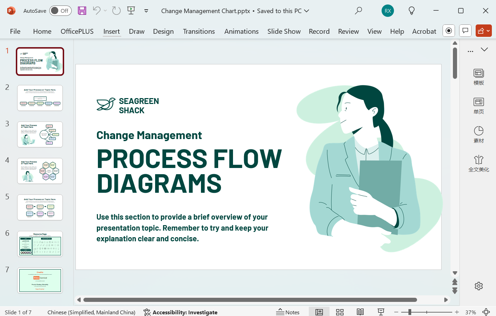Viewport: 496px width, 316px height.
Task: Open the Insert tab
Action: (x=111, y=31)
